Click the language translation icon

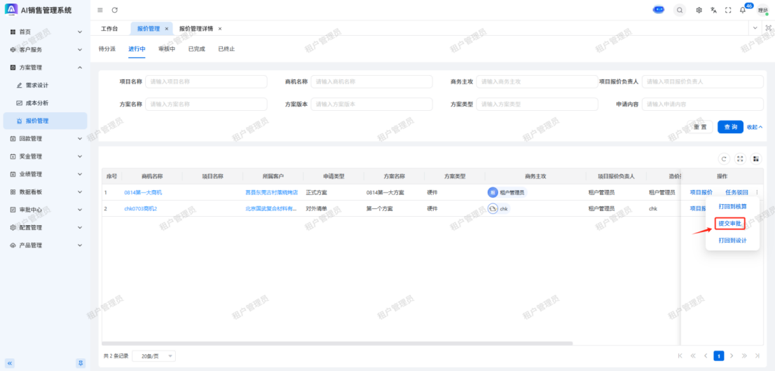713,10
